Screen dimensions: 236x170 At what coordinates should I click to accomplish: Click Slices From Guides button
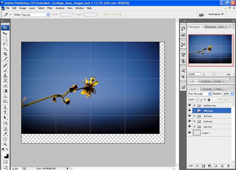[x=113, y=14]
